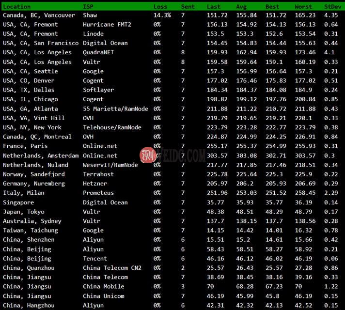Select France, Paris location
This screenshot has height=310, width=345.
[25, 146]
